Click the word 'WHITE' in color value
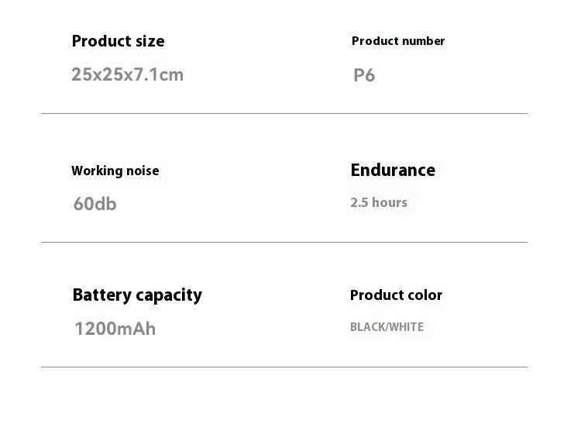This screenshot has height=424, width=581. [x=407, y=327]
